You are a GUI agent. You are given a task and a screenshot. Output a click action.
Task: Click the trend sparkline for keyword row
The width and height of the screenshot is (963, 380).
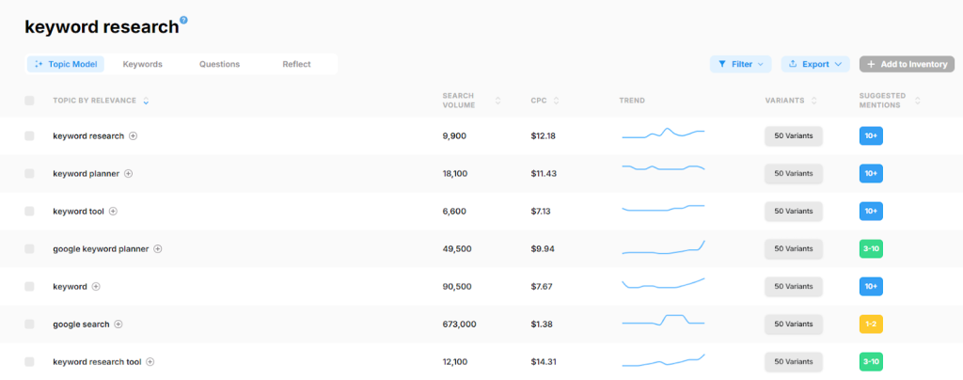pyautogui.click(x=663, y=284)
